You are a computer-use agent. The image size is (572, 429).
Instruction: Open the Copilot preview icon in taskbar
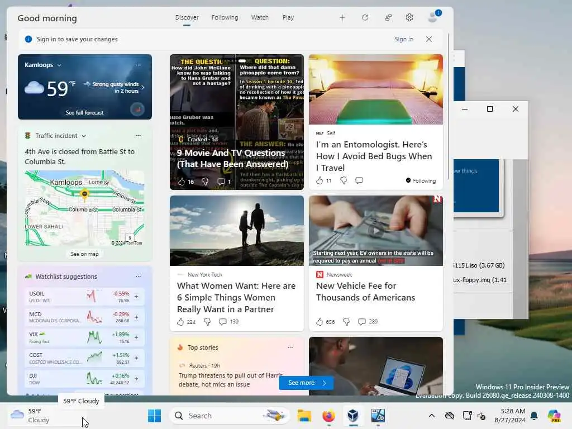click(554, 416)
